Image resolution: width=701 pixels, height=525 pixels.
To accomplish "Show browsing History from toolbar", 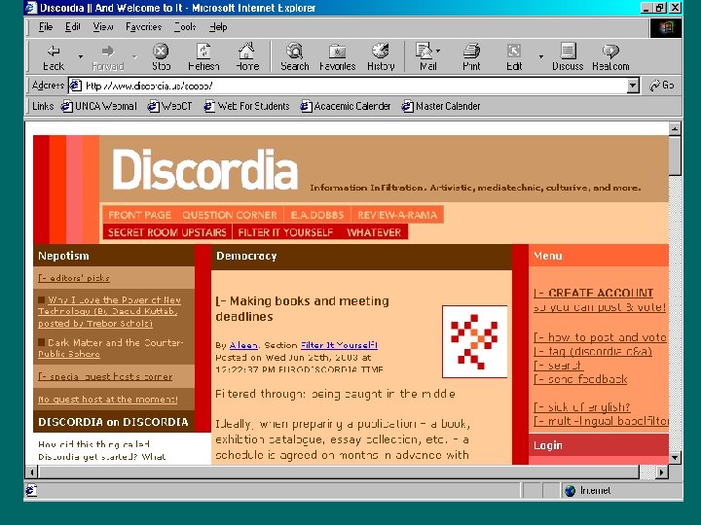I will pos(381,57).
